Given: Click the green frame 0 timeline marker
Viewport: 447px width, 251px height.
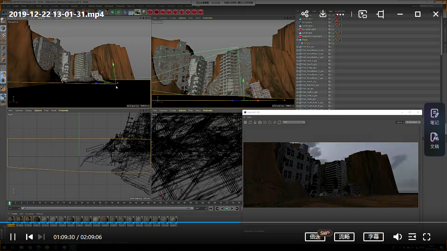Looking at the screenshot, I should pos(9,203).
